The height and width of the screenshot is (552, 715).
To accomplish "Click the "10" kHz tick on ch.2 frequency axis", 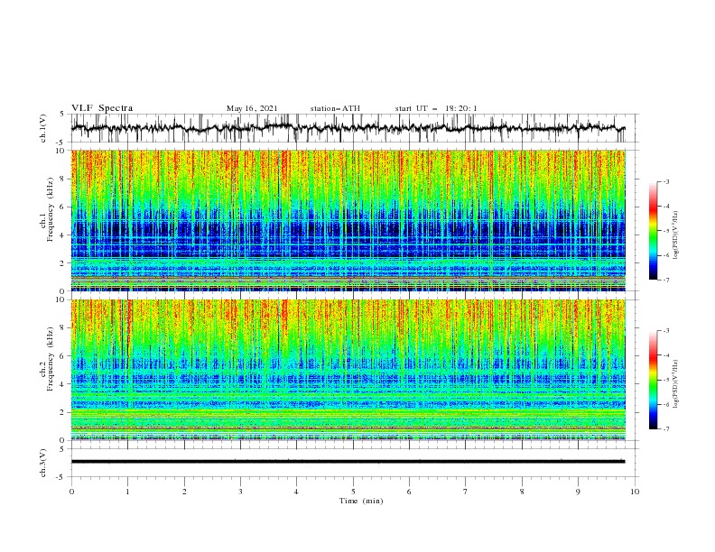I will click(x=61, y=299).
